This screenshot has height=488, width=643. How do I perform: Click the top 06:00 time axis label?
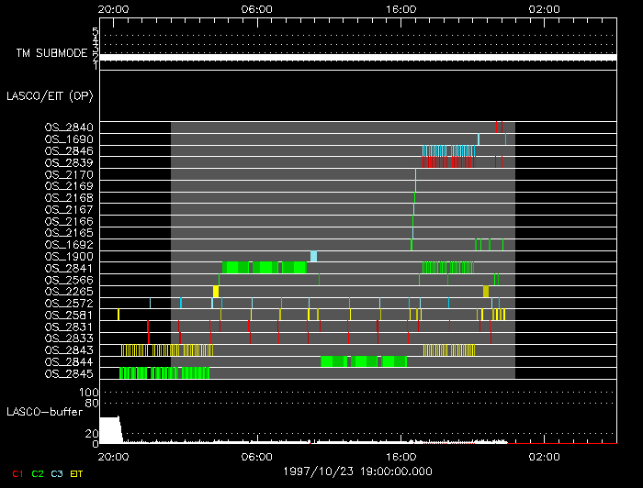256,9
